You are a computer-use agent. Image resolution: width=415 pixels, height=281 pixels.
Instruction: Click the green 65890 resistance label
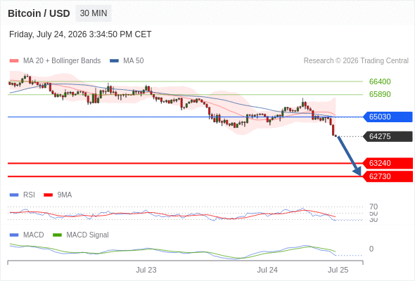(380, 94)
